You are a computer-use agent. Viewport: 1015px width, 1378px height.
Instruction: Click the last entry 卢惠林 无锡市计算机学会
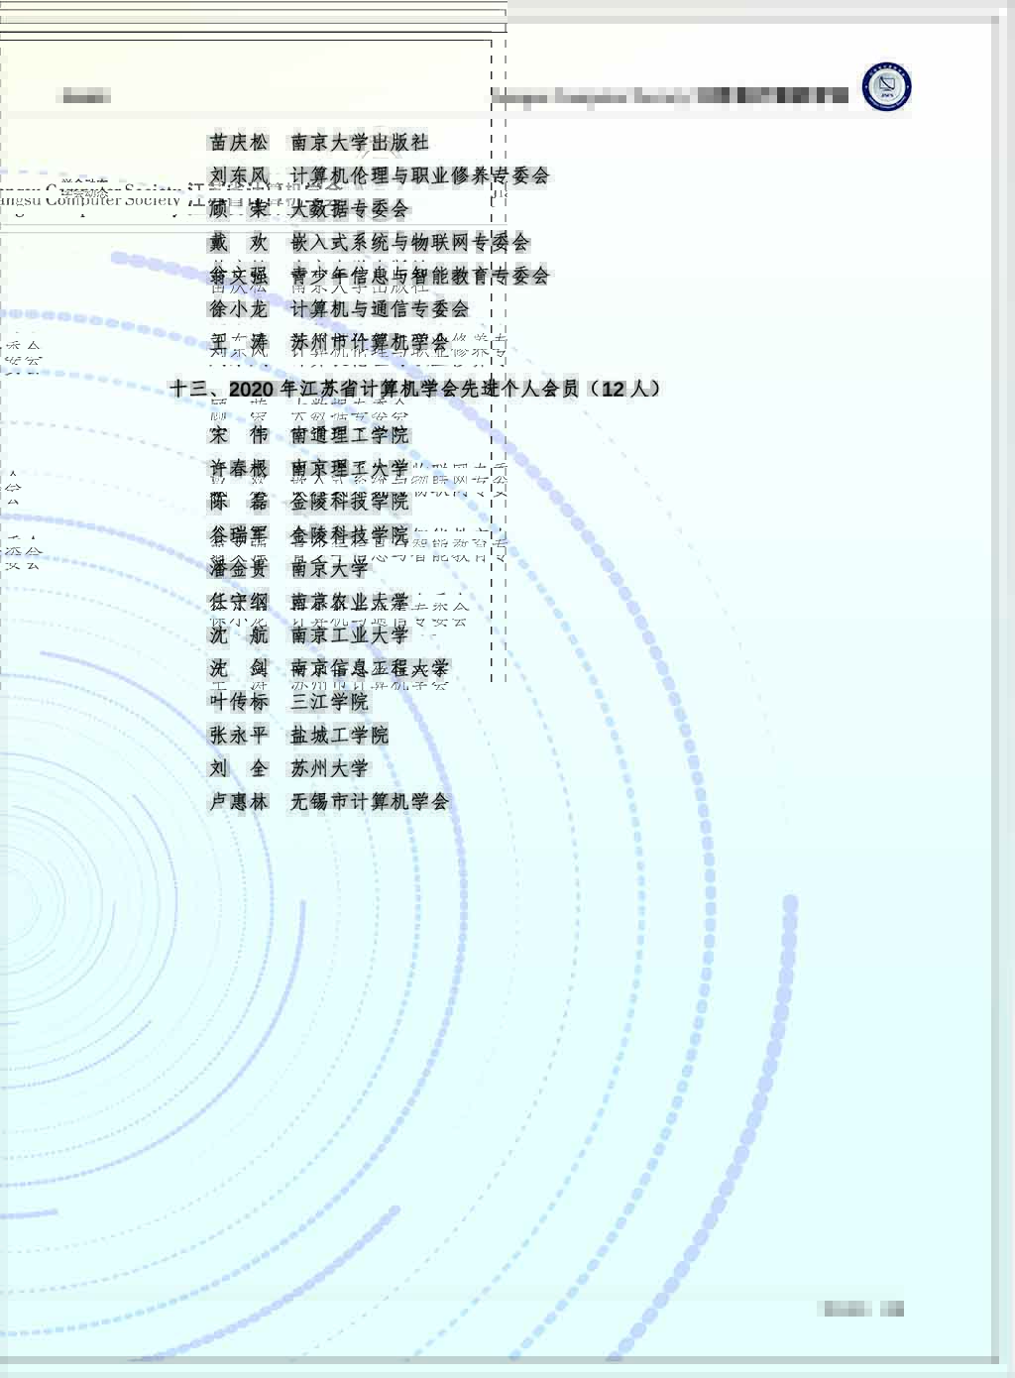tap(329, 801)
